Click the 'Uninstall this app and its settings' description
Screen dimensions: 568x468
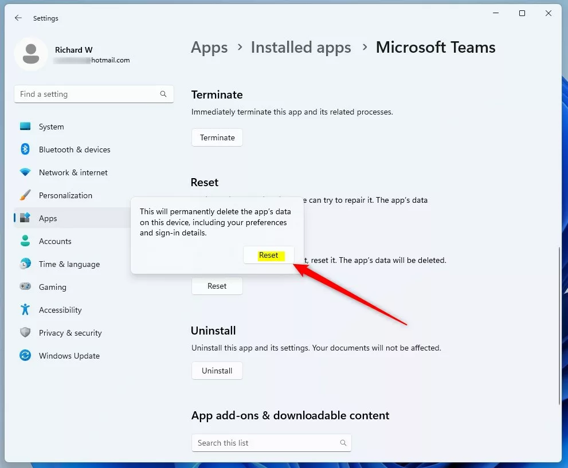[316, 348]
